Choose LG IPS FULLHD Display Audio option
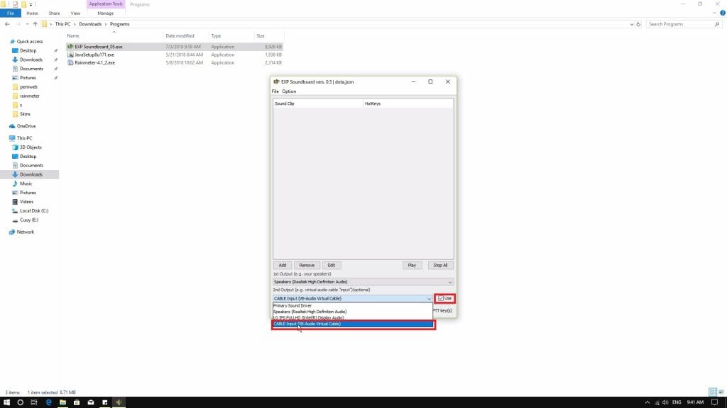This screenshot has height=408, width=727. (x=352, y=318)
